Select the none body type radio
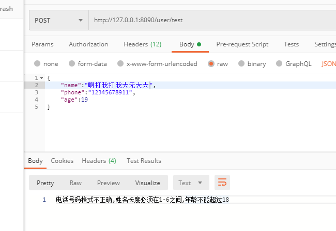This screenshot has height=231, width=336. coord(37,64)
